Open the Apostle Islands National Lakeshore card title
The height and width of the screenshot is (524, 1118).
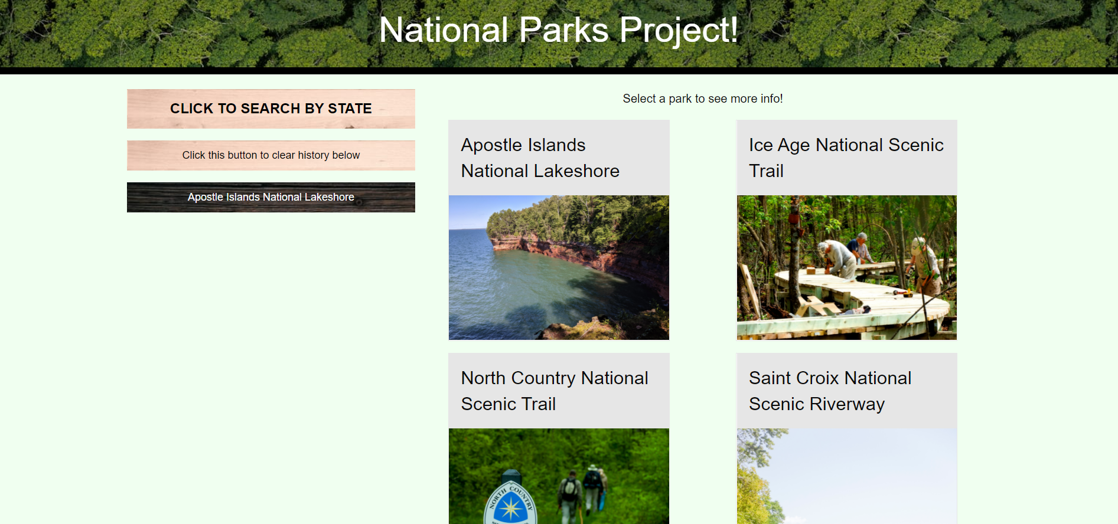click(x=540, y=158)
